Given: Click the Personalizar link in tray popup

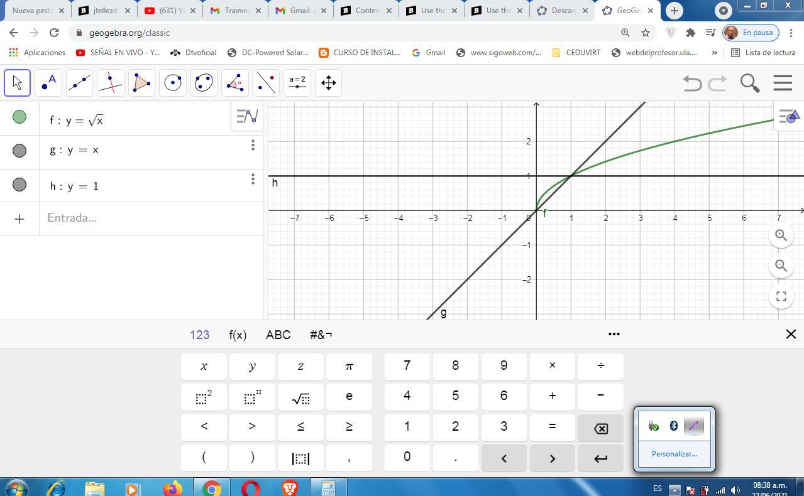Looking at the screenshot, I should [x=674, y=454].
